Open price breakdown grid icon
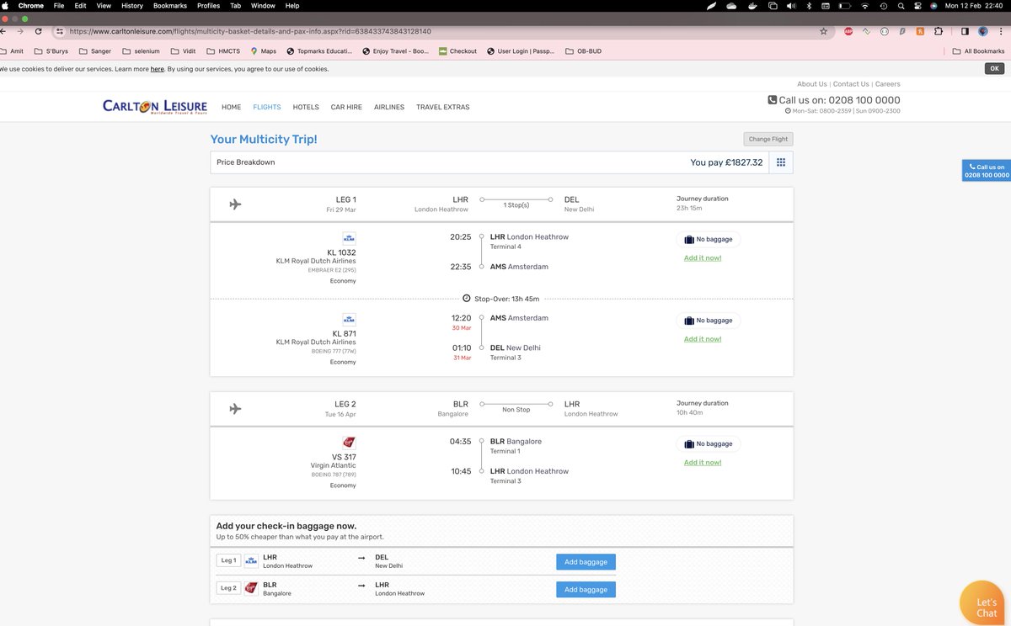The width and height of the screenshot is (1011, 626). point(781,162)
